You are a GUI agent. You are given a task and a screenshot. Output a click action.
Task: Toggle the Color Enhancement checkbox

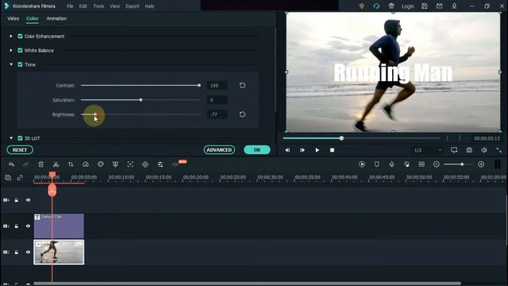point(20,36)
